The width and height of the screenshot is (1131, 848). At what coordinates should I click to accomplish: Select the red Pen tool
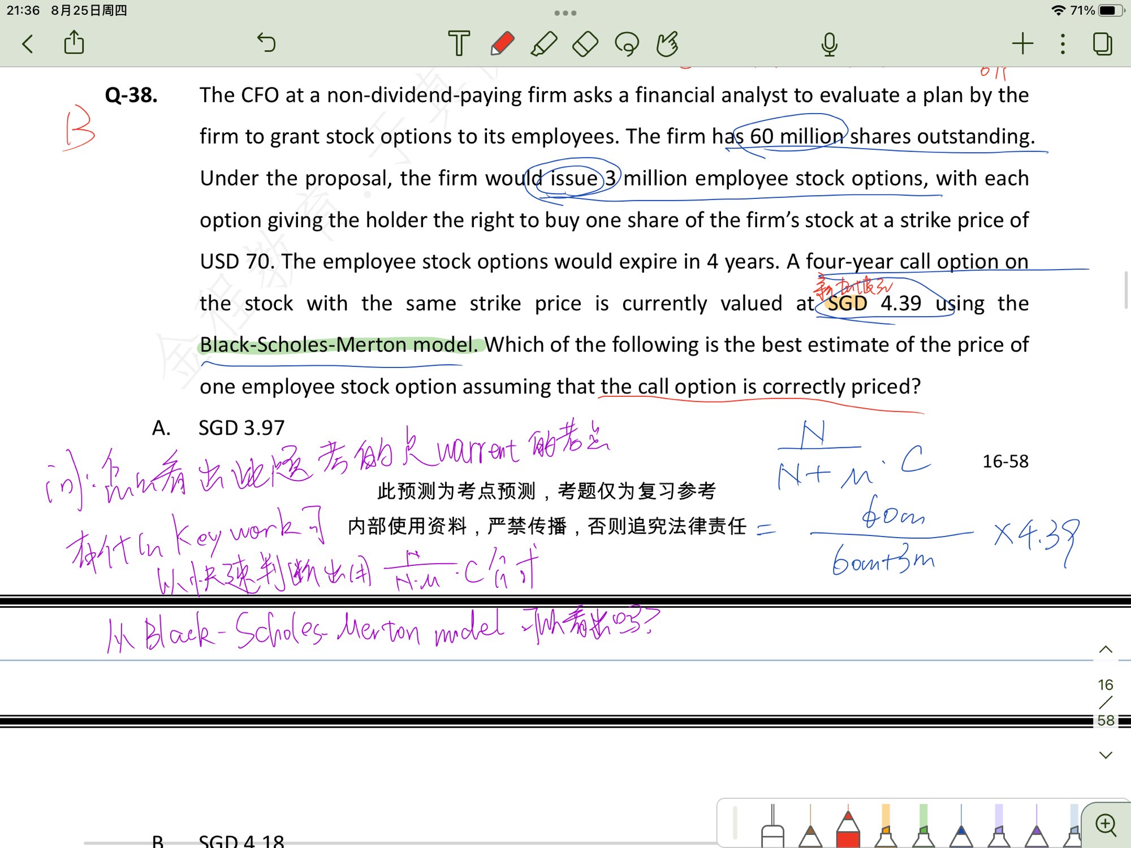[502, 44]
